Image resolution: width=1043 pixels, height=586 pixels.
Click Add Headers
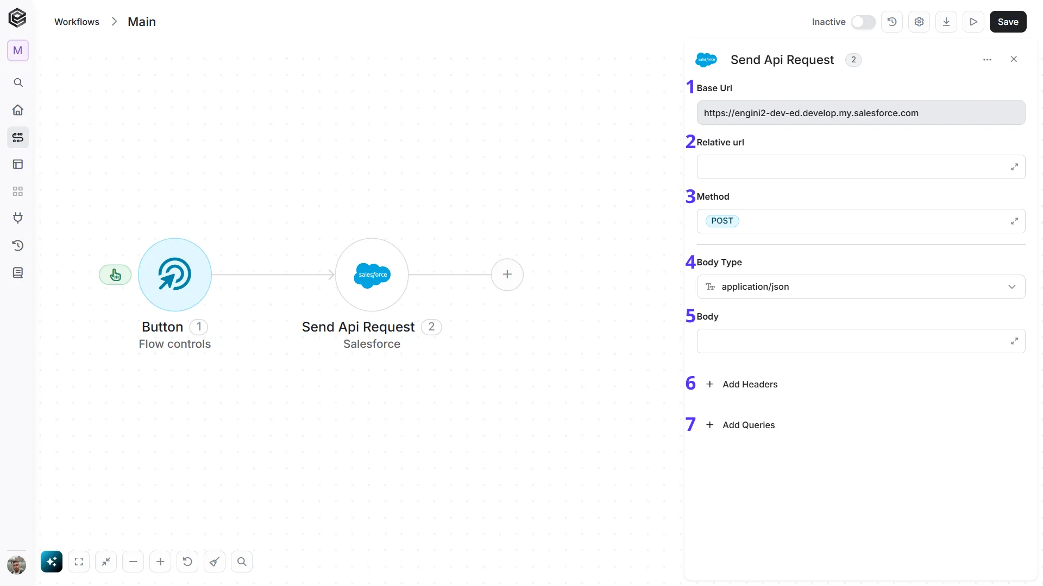click(742, 384)
